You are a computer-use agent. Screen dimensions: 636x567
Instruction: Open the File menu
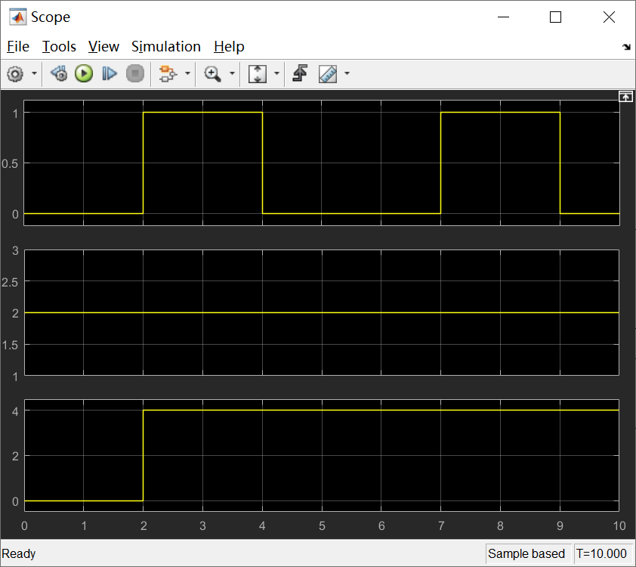18,47
